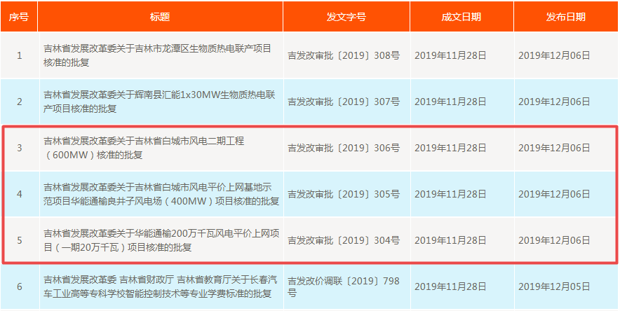Click the 成文日期 column header
The image size is (620, 311).
[461, 17]
